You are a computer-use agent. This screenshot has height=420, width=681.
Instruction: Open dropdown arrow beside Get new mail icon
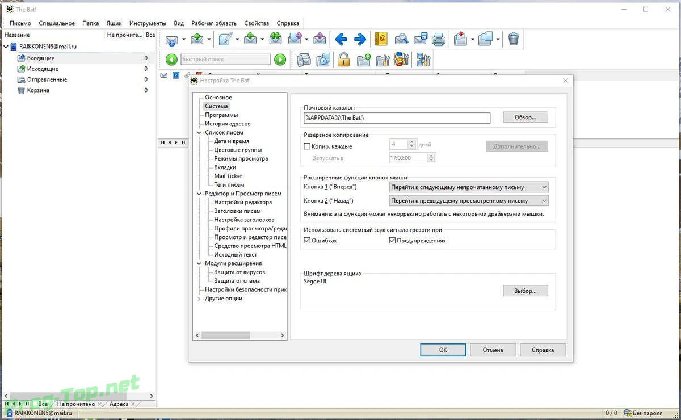(x=184, y=39)
